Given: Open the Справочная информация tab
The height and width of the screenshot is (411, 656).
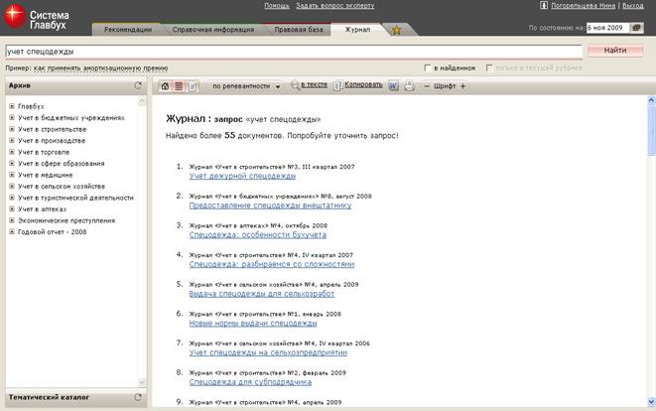Looking at the screenshot, I should tap(213, 30).
